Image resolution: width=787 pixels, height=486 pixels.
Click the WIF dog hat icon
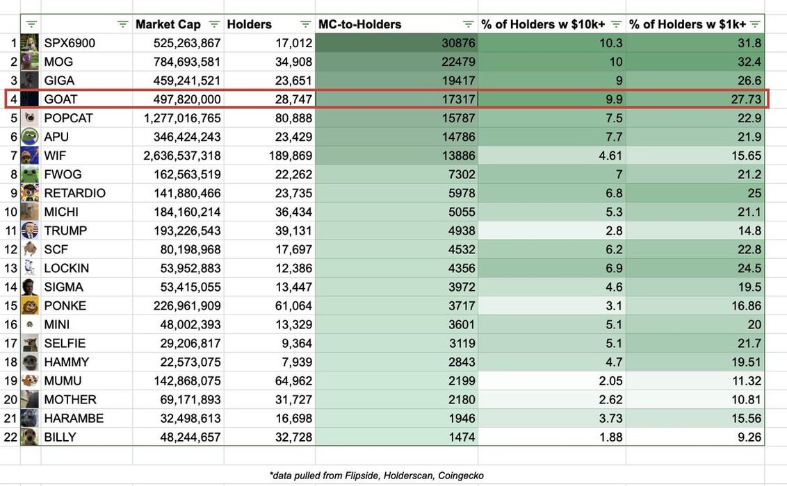[30, 156]
